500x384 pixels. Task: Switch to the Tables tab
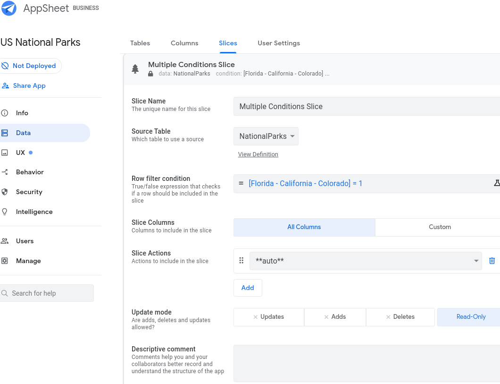pyautogui.click(x=140, y=43)
